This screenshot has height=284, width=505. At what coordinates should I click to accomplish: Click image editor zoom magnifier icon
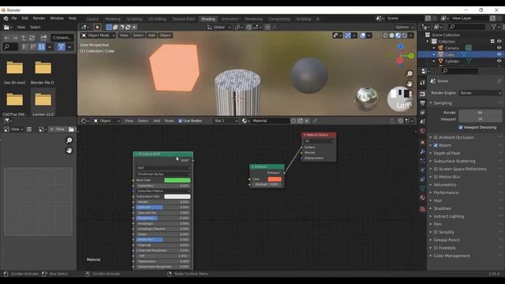[x=69, y=140]
